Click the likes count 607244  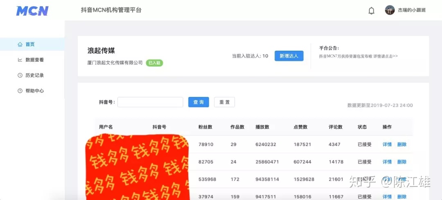(x=302, y=162)
